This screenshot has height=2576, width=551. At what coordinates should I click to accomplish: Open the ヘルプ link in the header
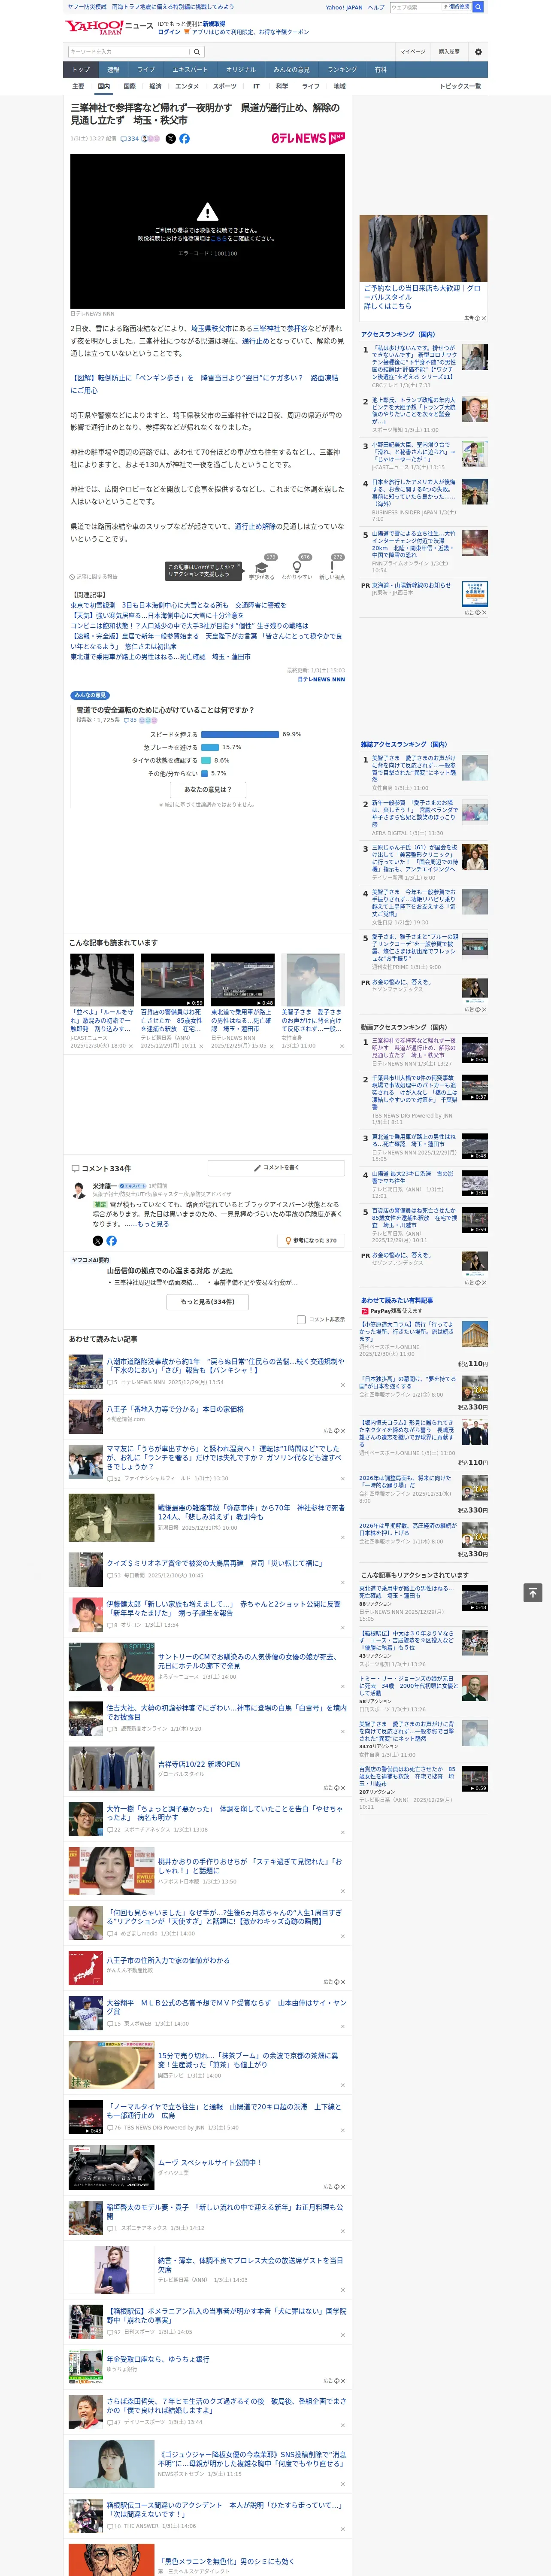[376, 7]
